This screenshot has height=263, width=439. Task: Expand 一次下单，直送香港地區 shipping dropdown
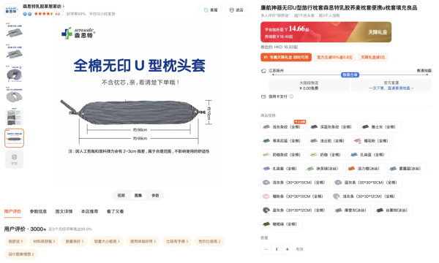click(391, 88)
